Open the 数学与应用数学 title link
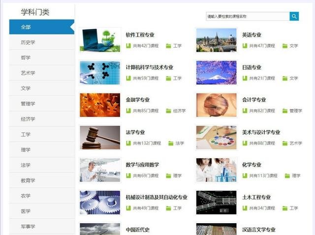 [x=142, y=165]
